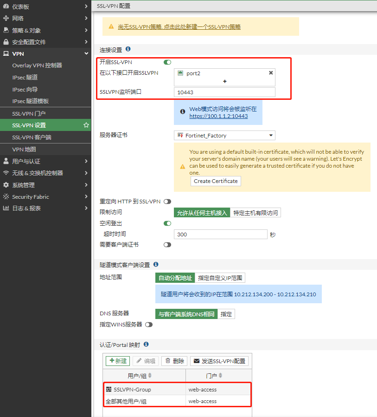Click the 删除 trash button
Screen dimensions: 377x417
(174, 361)
